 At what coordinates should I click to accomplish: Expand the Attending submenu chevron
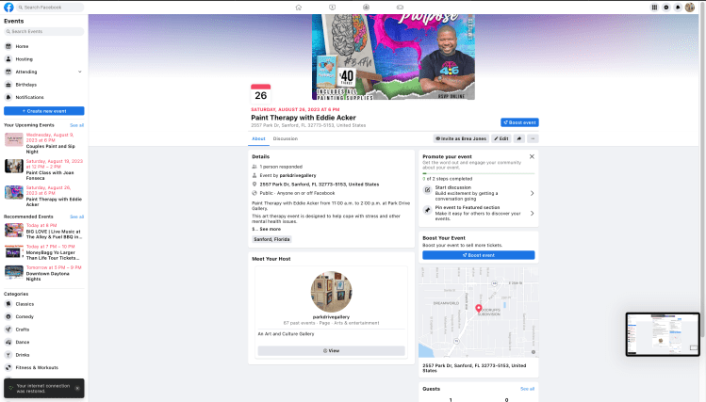(80, 72)
